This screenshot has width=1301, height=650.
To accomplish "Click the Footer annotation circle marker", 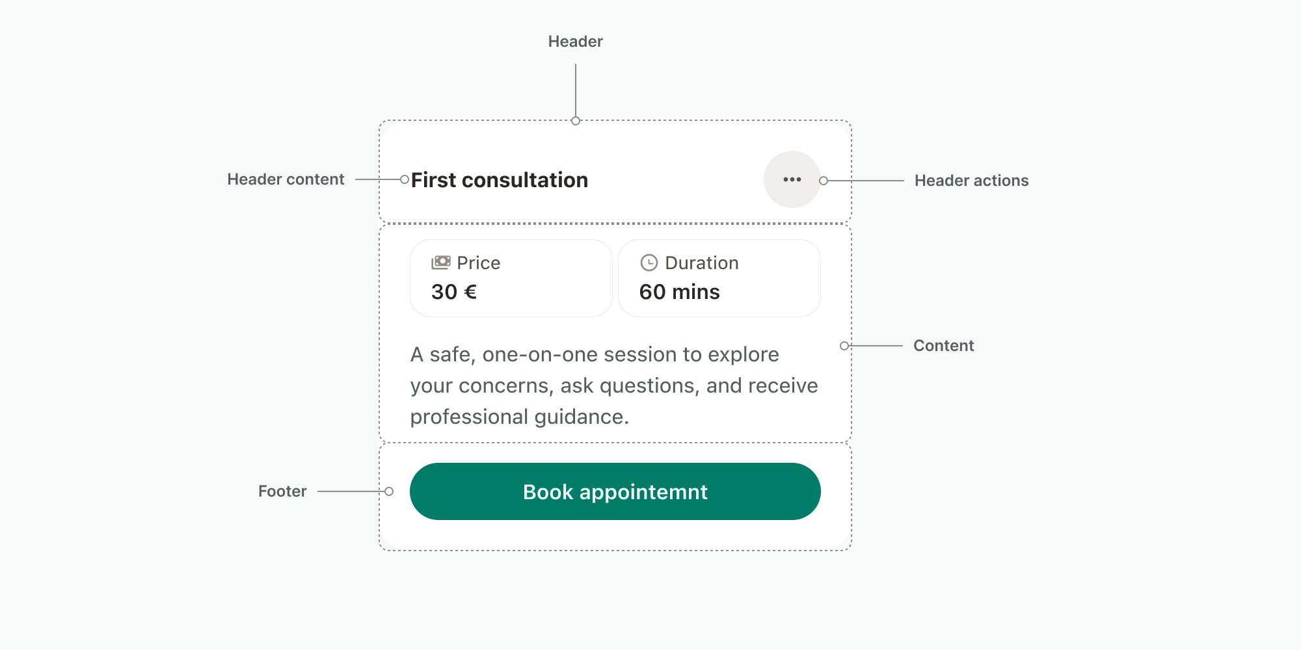I will [x=389, y=491].
